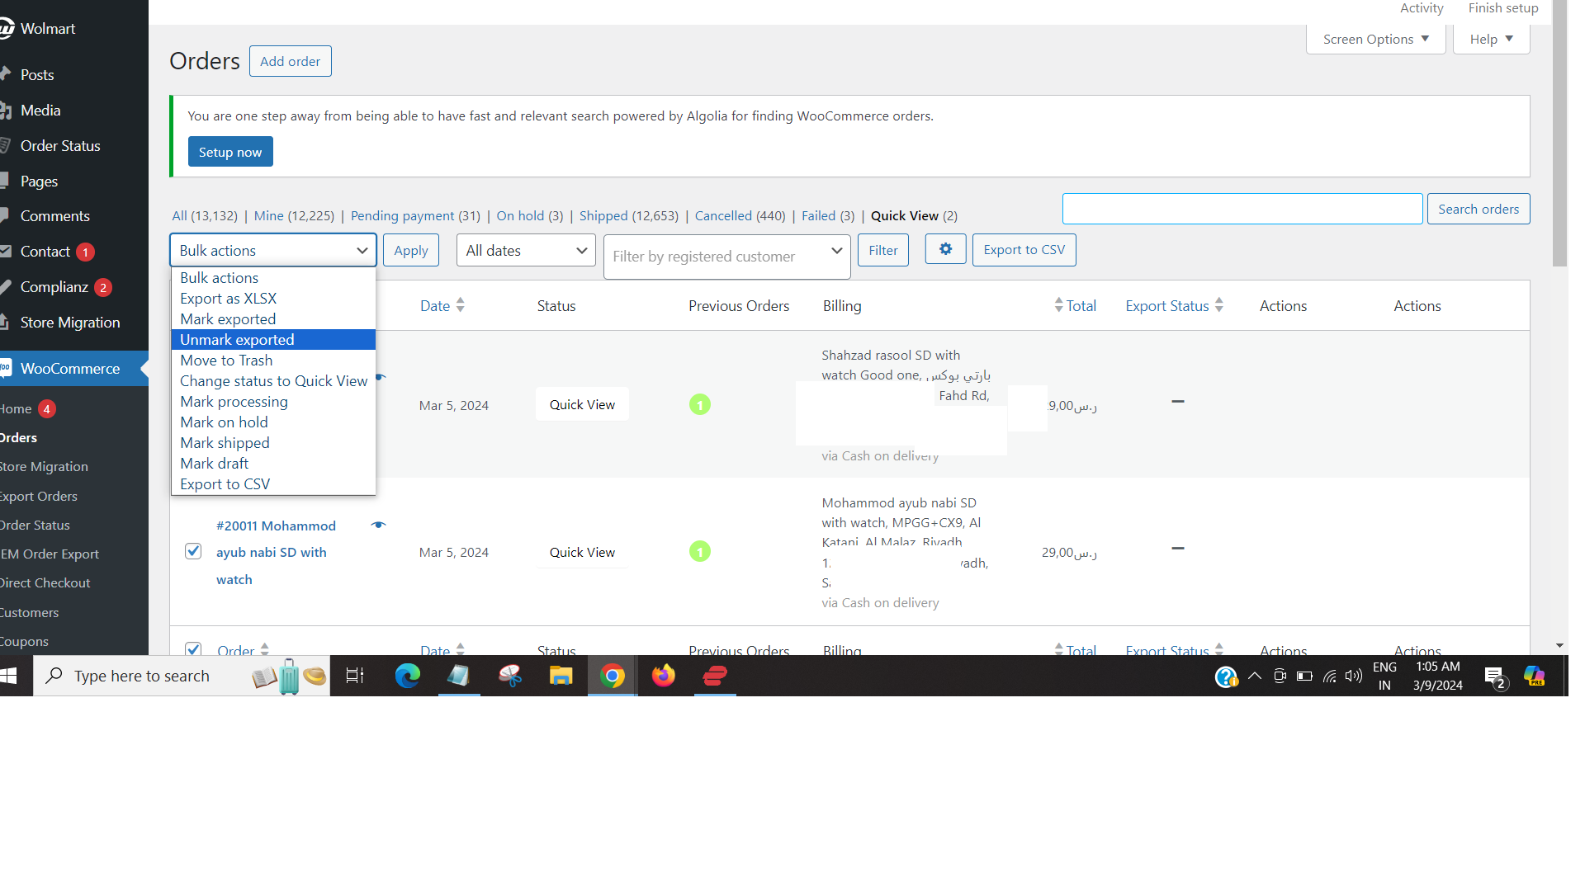The width and height of the screenshot is (1585, 891).
Task: Open order #20011 Mohammod ayub nabi
Action: (277, 553)
